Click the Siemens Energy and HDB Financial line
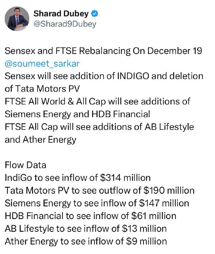This screenshot has height=254, width=215. coord(77,114)
